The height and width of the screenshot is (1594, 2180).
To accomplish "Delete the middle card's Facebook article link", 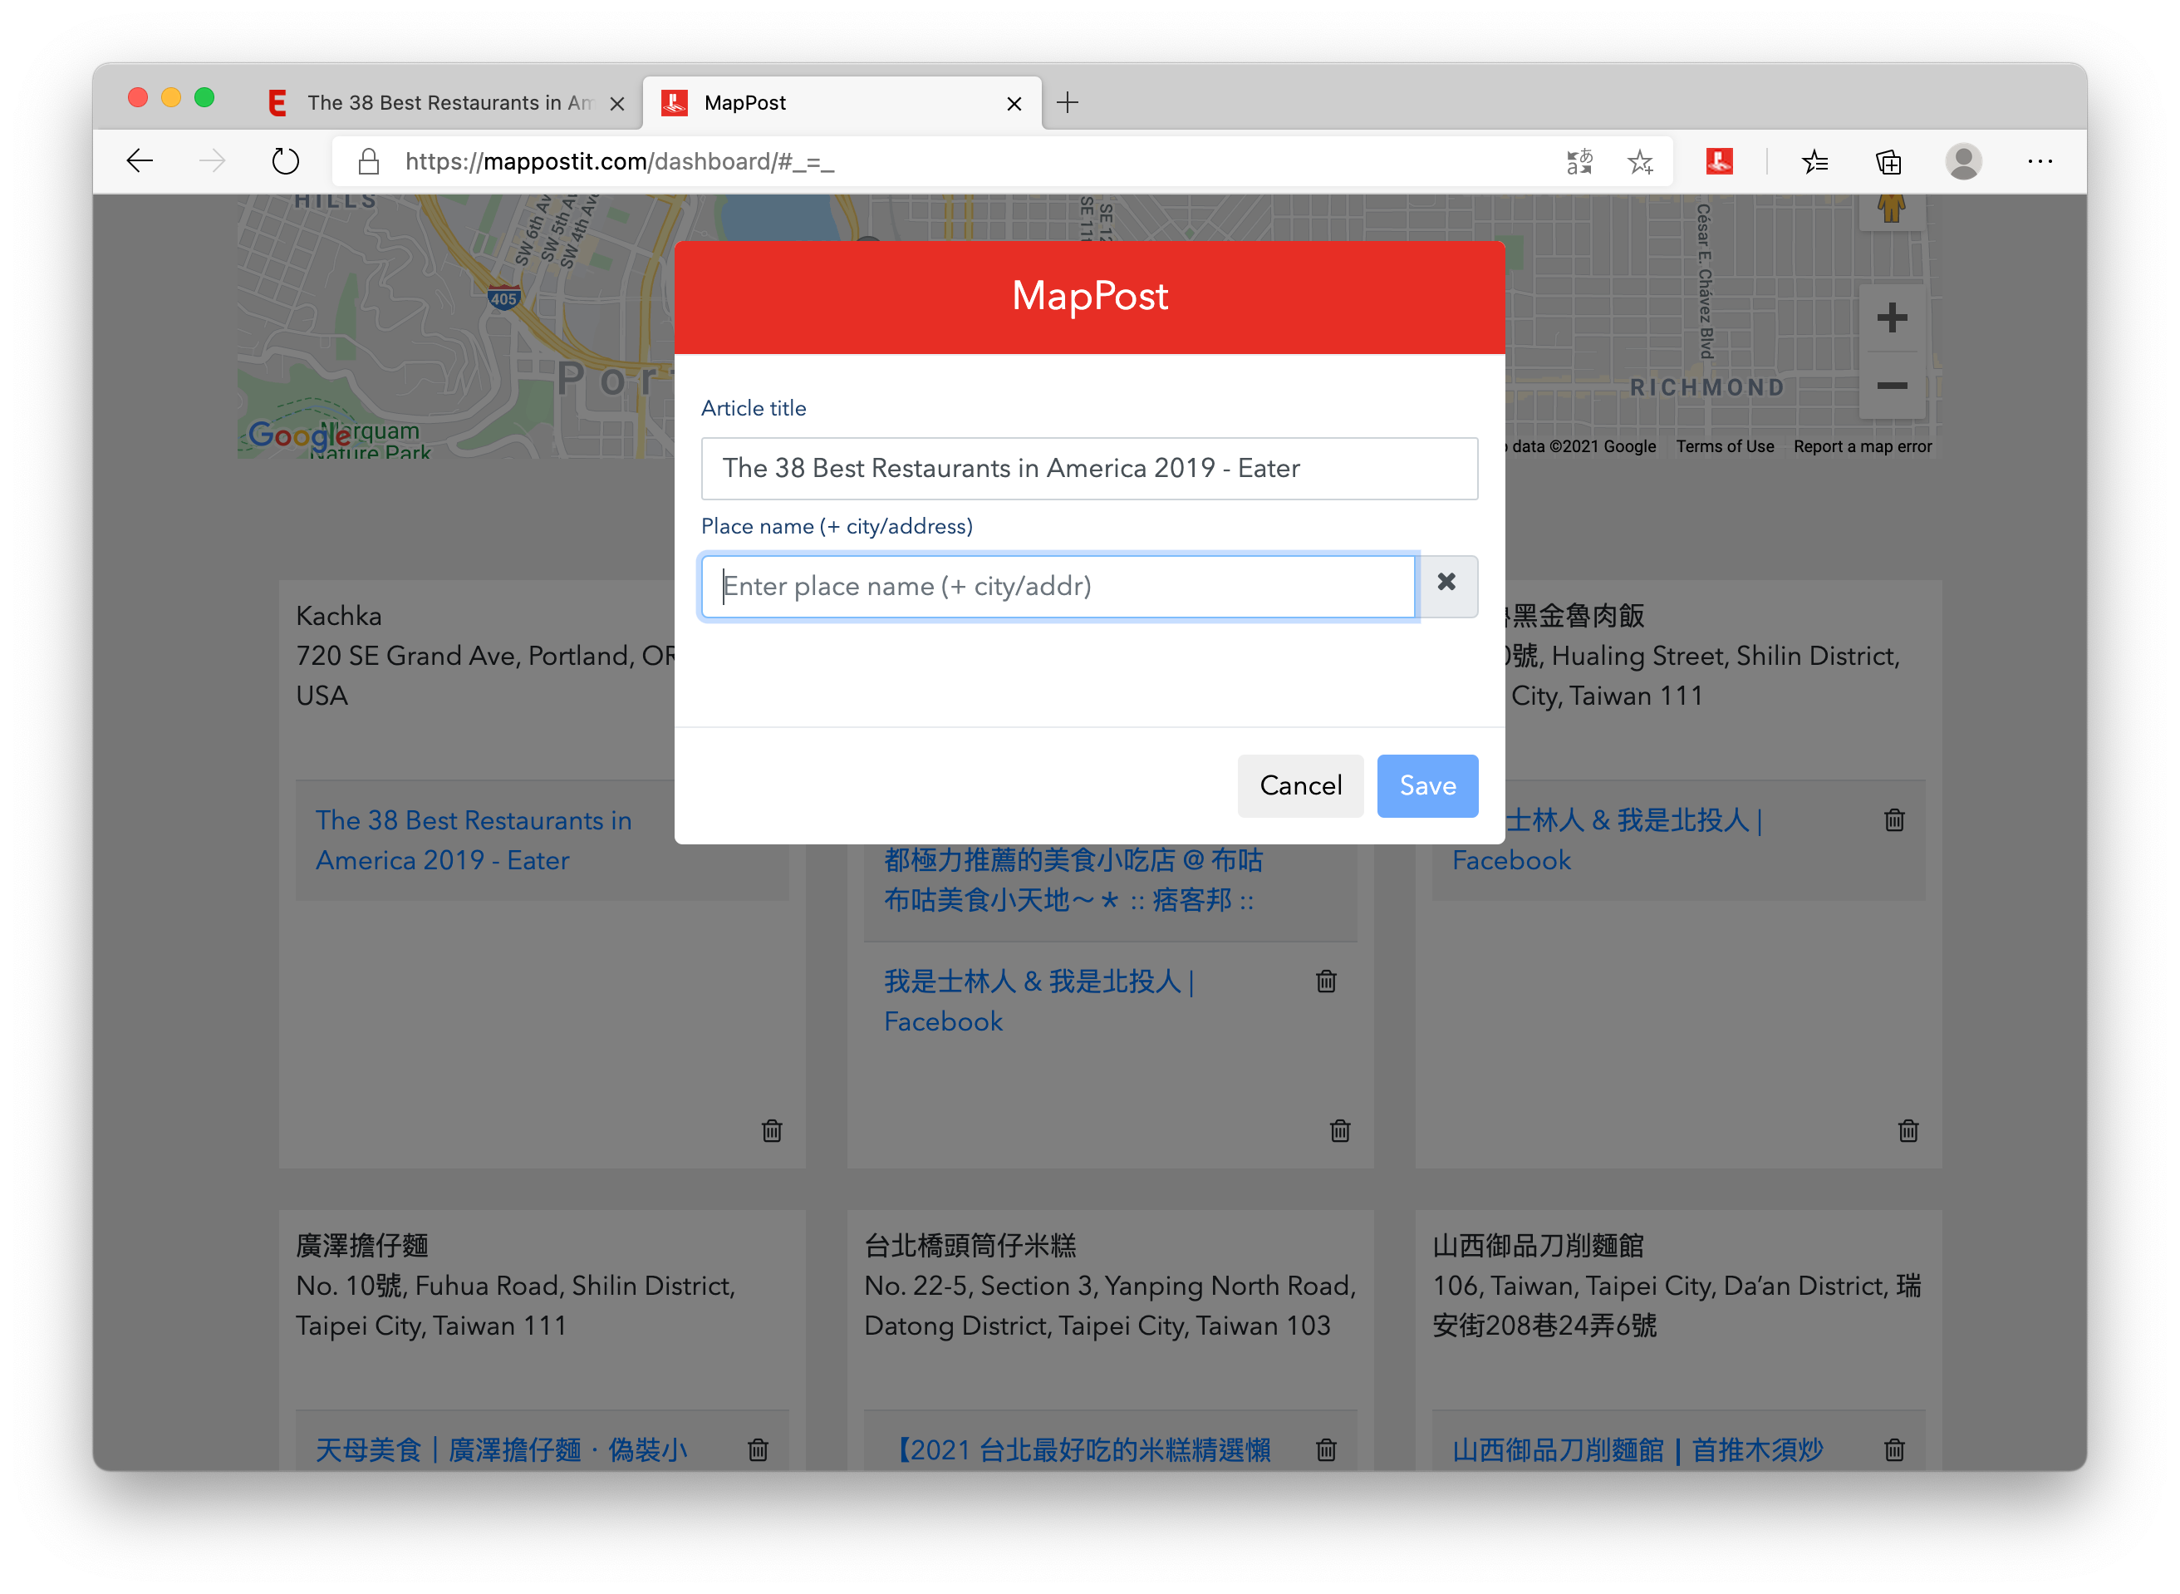I will (x=1326, y=981).
